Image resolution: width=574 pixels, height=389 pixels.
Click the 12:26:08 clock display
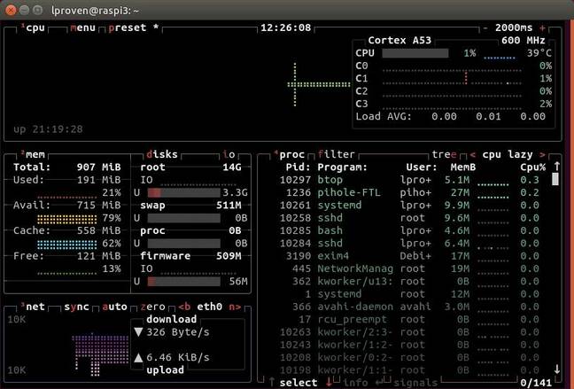[x=285, y=27]
